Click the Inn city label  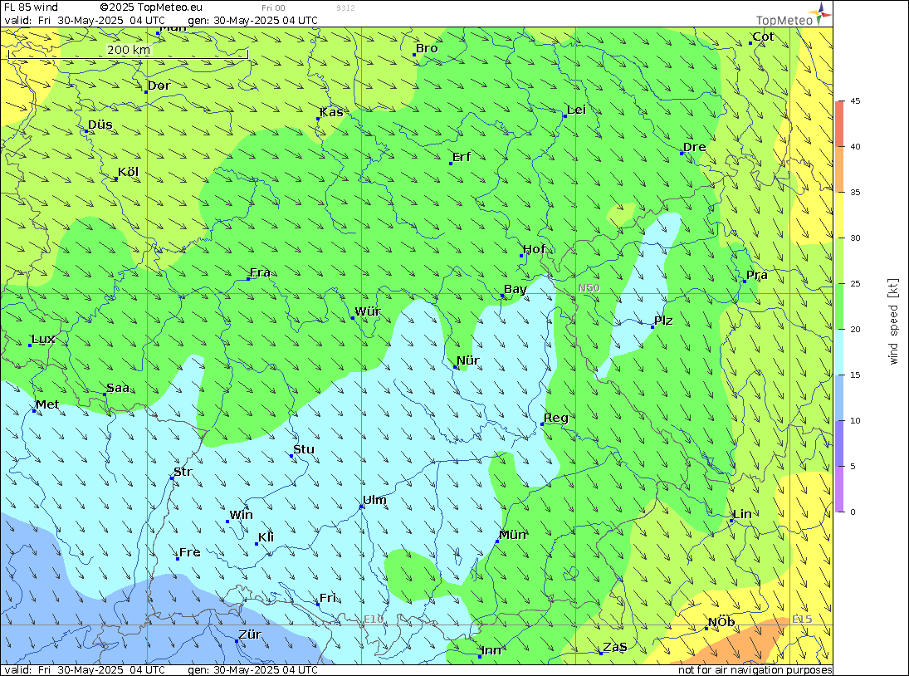pyautogui.click(x=491, y=650)
